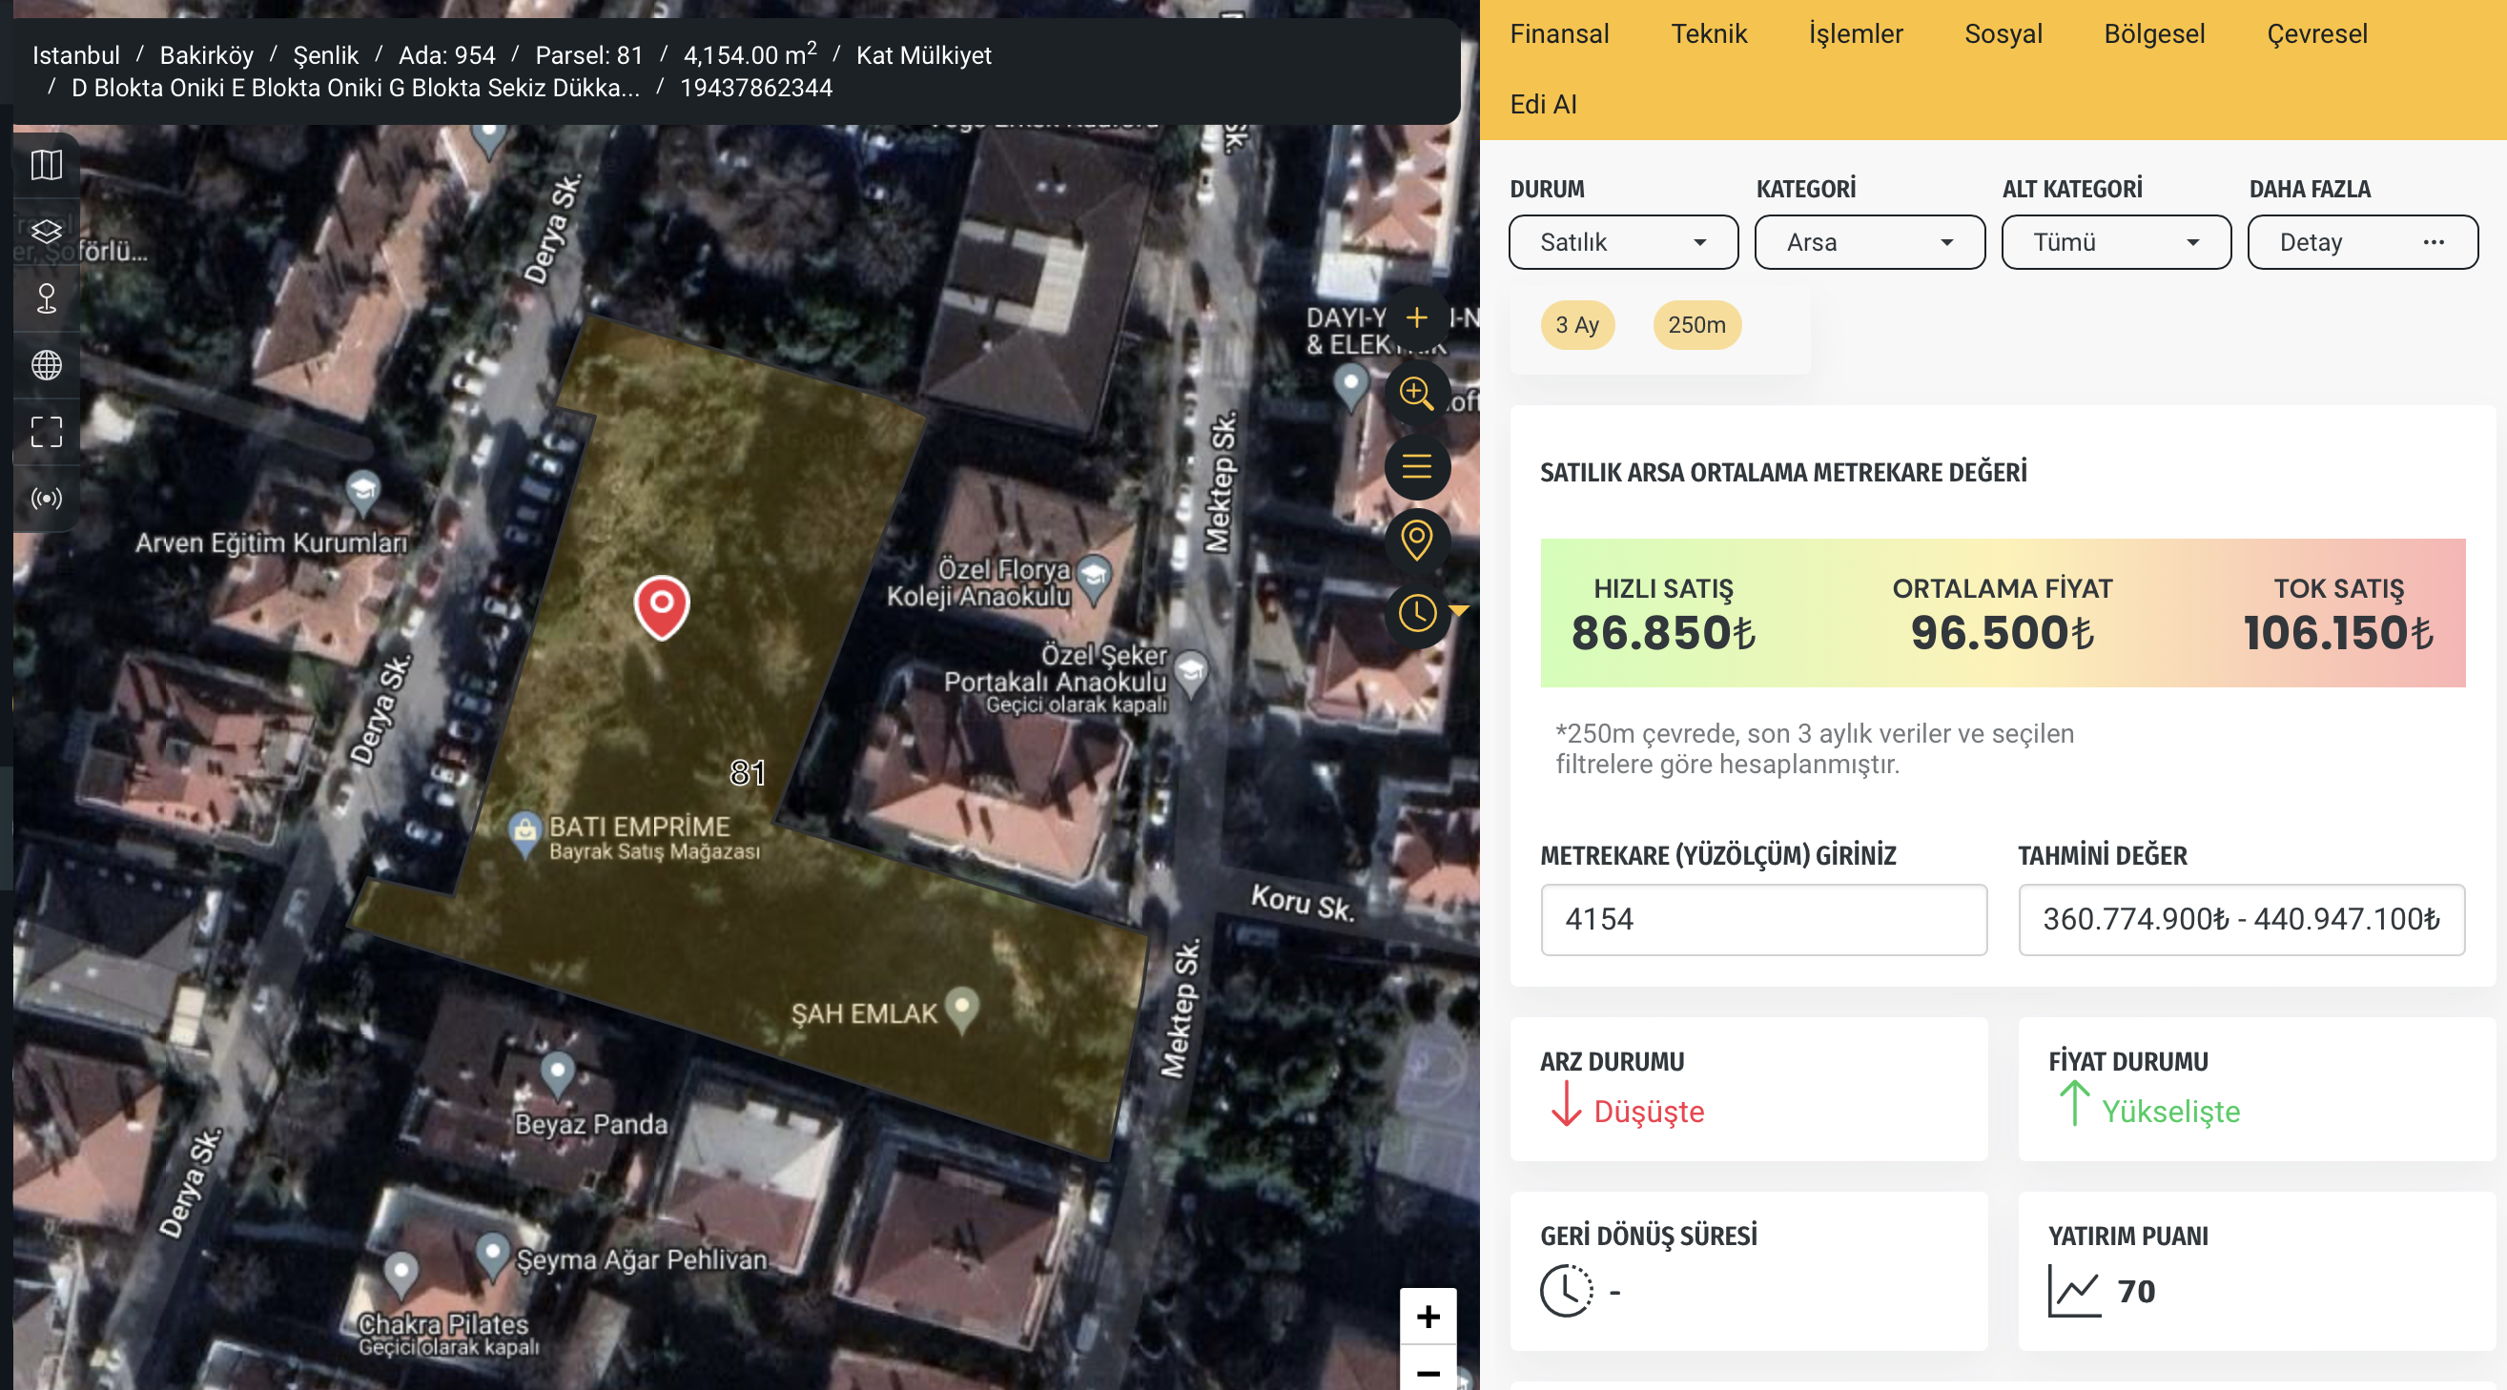Open the map layers icon

coord(46,232)
